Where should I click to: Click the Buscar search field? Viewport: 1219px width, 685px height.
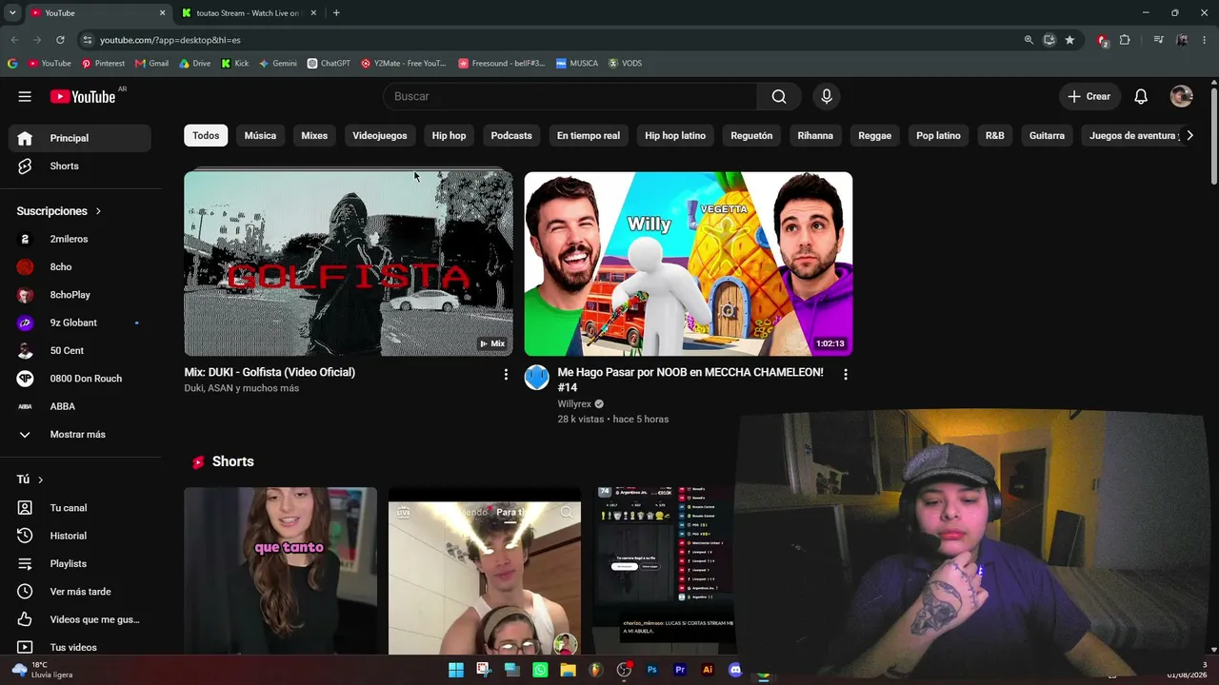coord(570,96)
